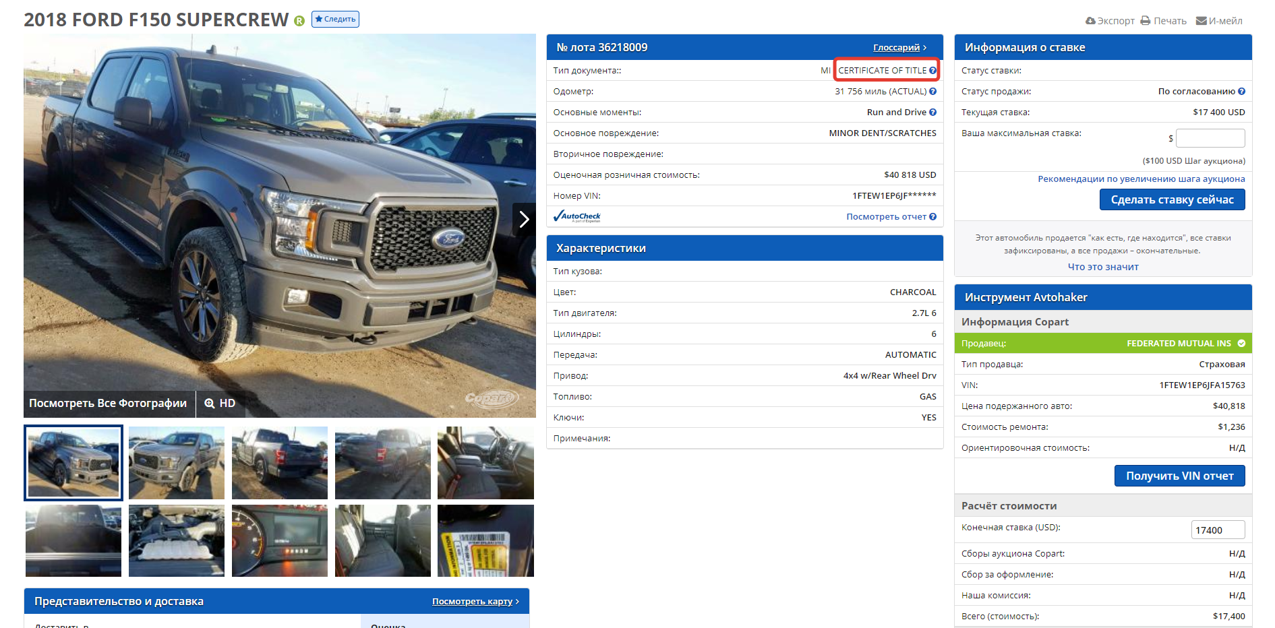Image resolution: width=1275 pixels, height=628 pixels.
Task: Show help for odometer ACTUAL value
Action: coord(932,91)
